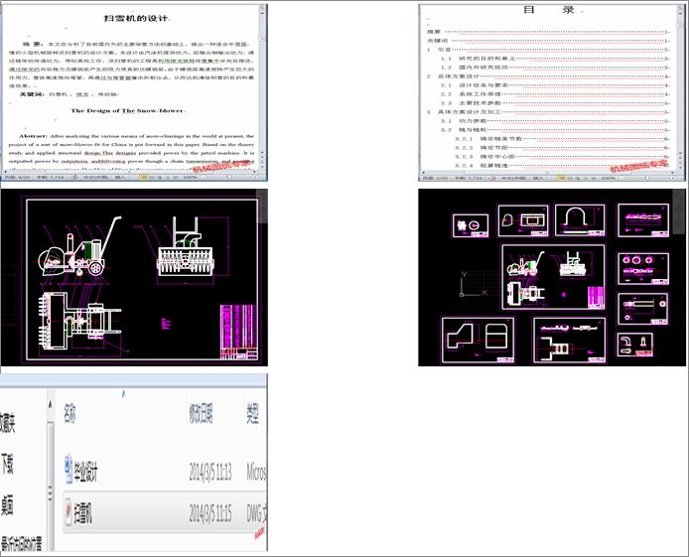The image size is (689, 557).
Task: Jump to 3 具体方案设计及加工 entry
Action: 548,112
